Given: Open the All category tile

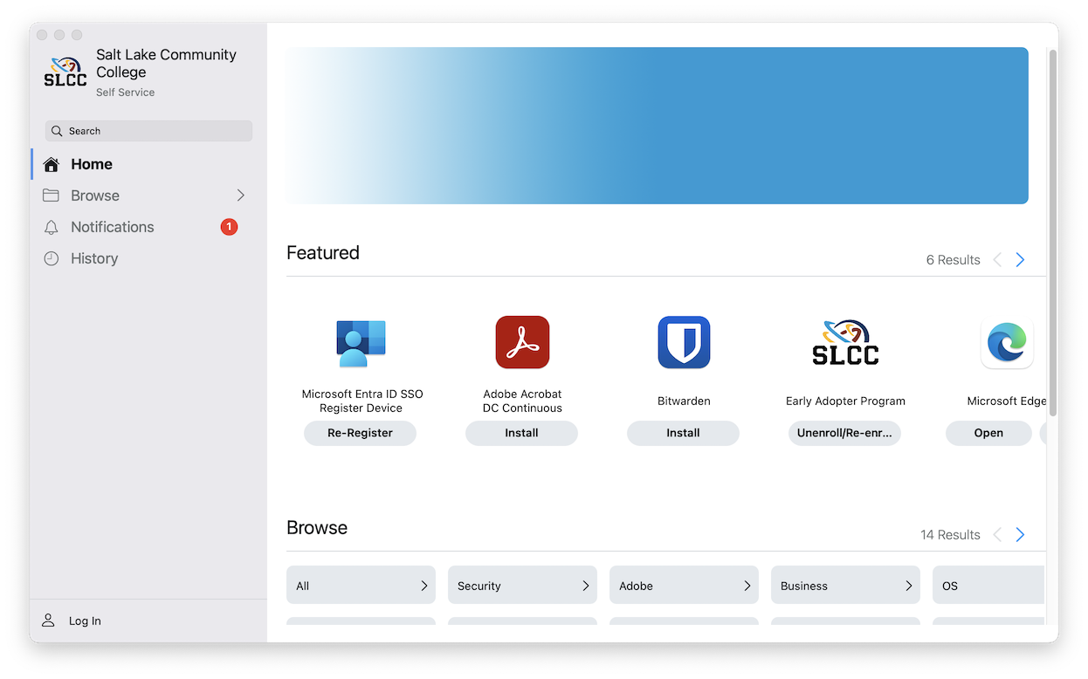Looking at the screenshot, I should 361,585.
